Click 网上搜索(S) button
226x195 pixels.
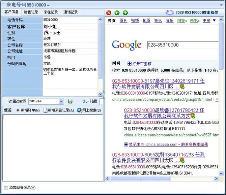click(89, 110)
